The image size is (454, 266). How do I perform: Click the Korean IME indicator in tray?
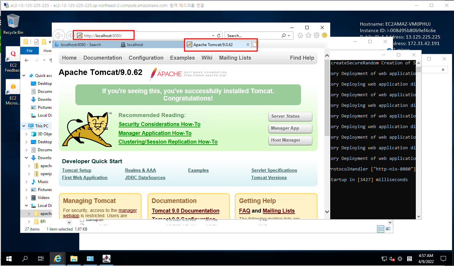coord(409,259)
